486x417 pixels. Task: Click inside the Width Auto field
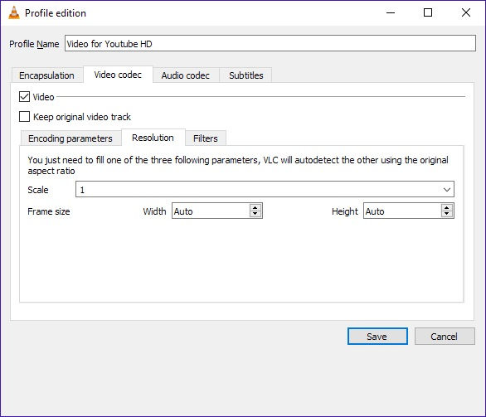coord(211,211)
